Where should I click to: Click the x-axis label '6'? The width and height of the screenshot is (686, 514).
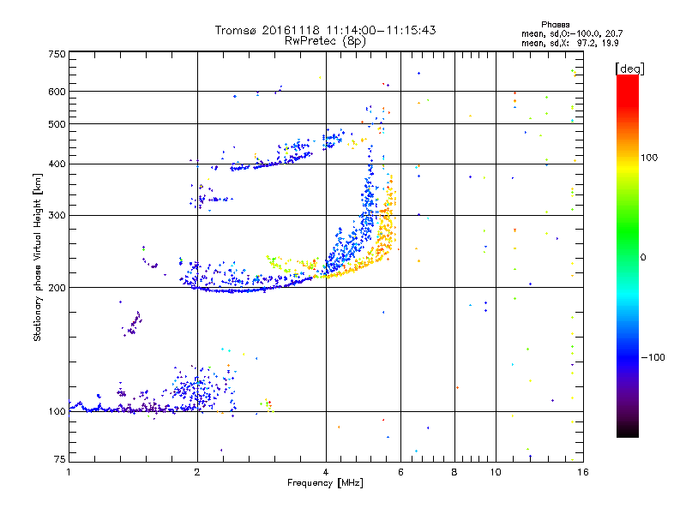coord(400,472)
